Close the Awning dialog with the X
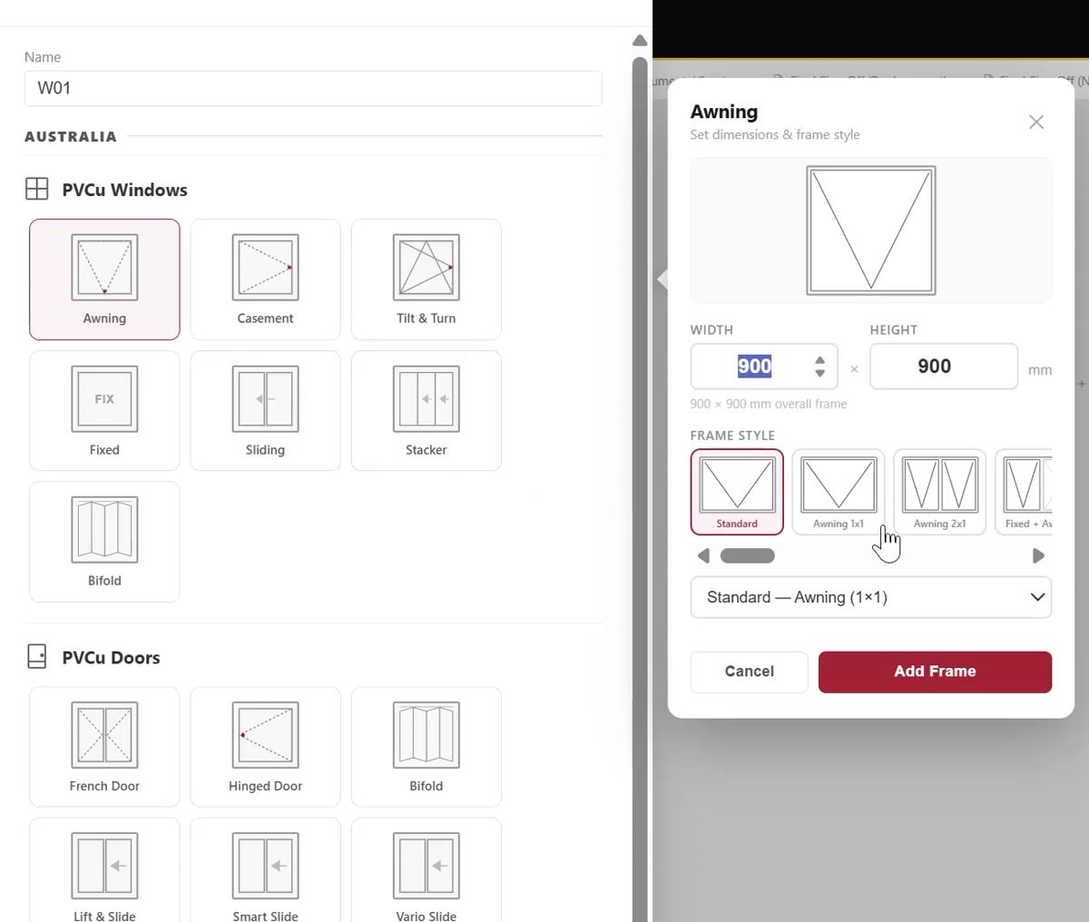Image resolution: width=1089 pixels, height=922 pixels. [x=1036, y=122]
